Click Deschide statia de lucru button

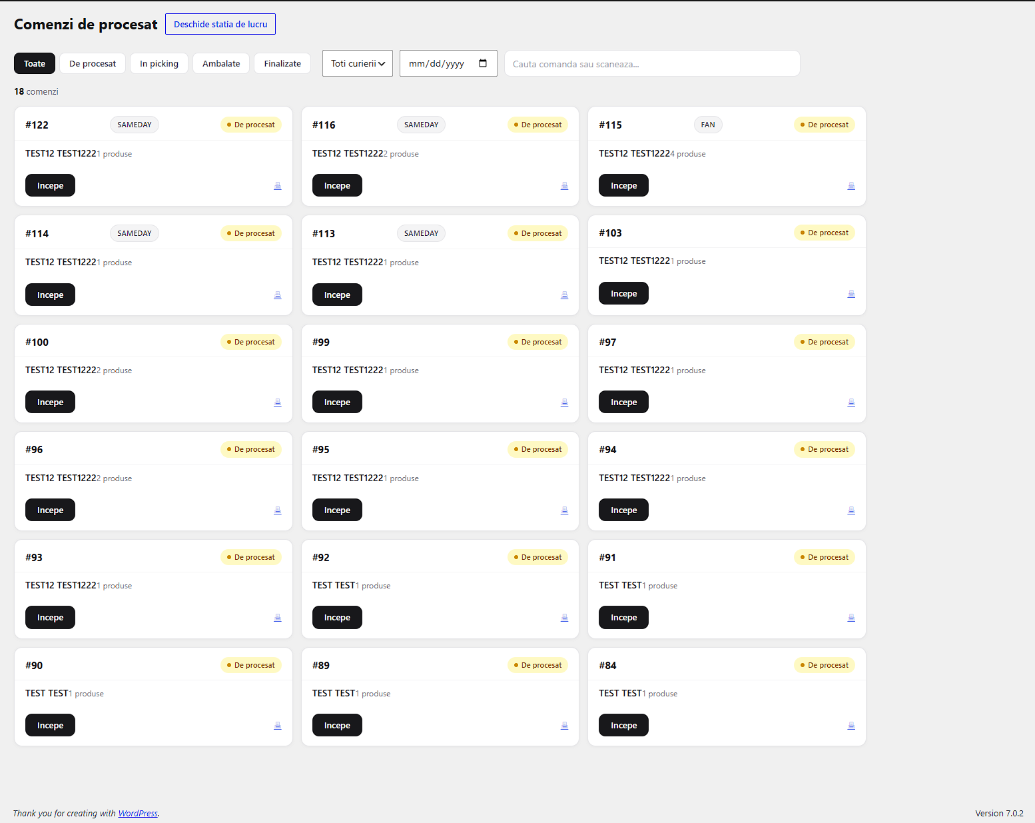click(x=220, y=24)
